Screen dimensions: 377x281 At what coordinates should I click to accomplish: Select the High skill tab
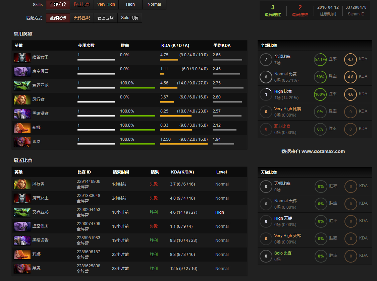click(x=130, y=4)
